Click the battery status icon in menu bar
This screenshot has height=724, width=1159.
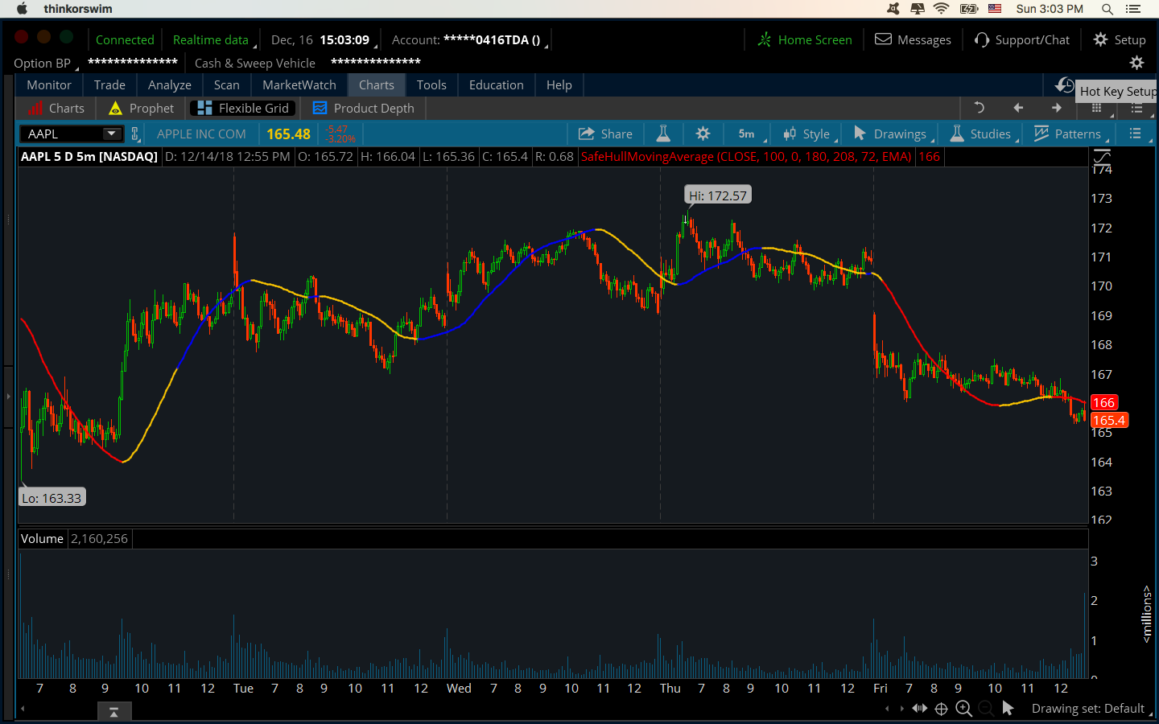[x=969, y=9]
